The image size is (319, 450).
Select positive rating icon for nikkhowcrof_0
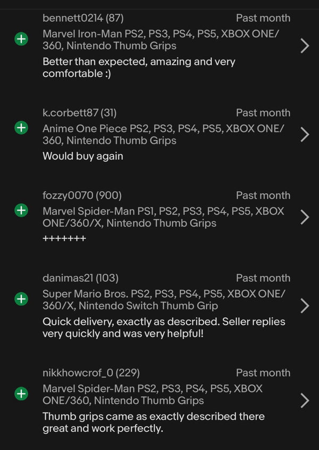pos(21,394)
